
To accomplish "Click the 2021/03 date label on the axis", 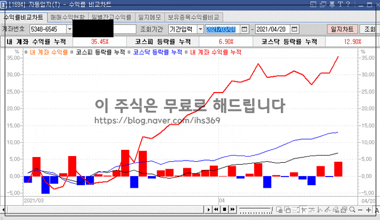I will pos(34,201).
